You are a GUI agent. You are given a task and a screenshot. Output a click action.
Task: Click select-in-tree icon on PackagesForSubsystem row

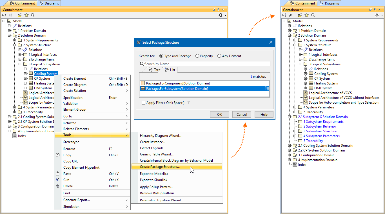coord(266,89)
